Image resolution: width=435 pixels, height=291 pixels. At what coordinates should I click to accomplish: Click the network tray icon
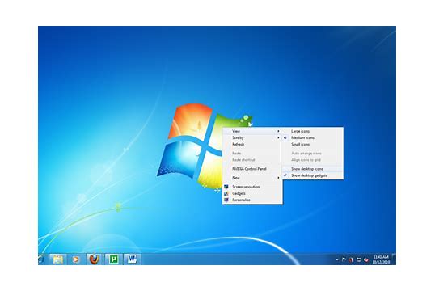click(x=358, y=259)
